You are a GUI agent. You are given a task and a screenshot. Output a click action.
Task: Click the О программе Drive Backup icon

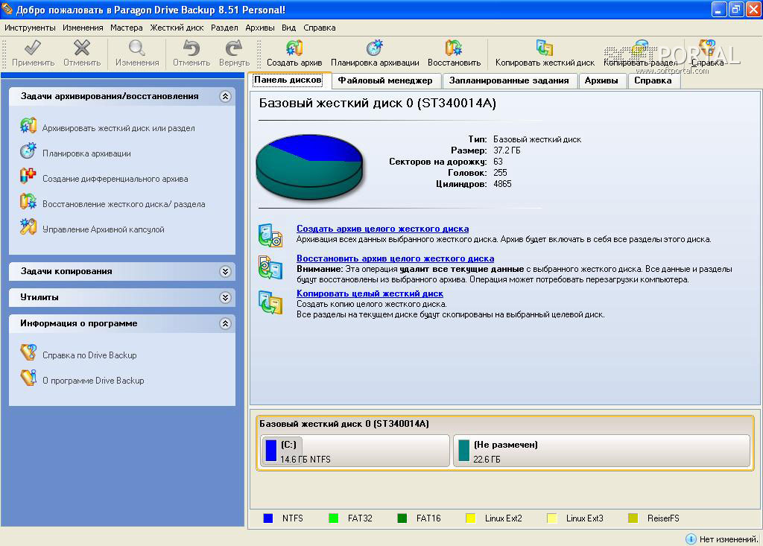(28, 378)
